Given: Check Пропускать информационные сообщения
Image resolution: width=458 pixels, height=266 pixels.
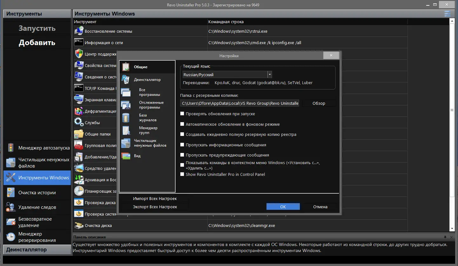Looking at the screenshot, I should click(182, 145).
